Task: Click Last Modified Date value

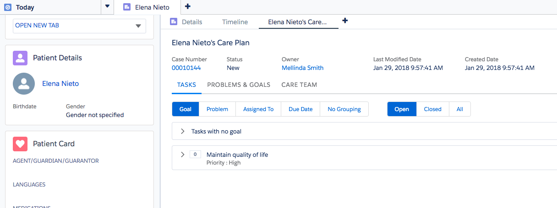Action: pos(408,68)
